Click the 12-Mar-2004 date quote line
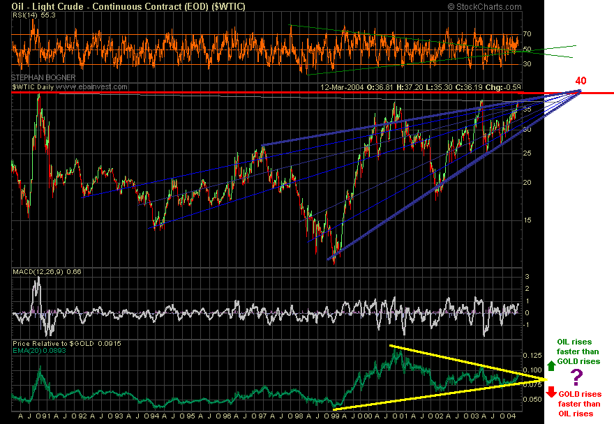The height and width of the screenshot is (424, 614). tap(421, 87)
